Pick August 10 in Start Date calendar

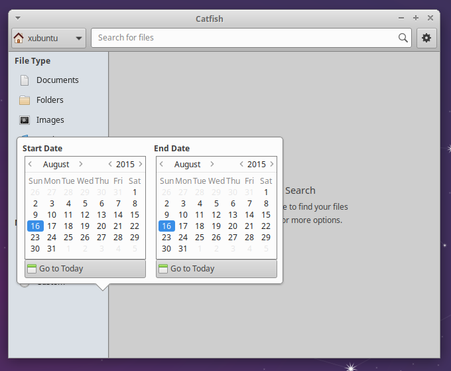click(52, 215)
